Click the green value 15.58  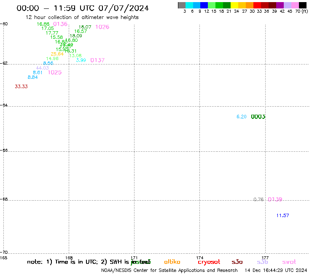tap(56, 37)
